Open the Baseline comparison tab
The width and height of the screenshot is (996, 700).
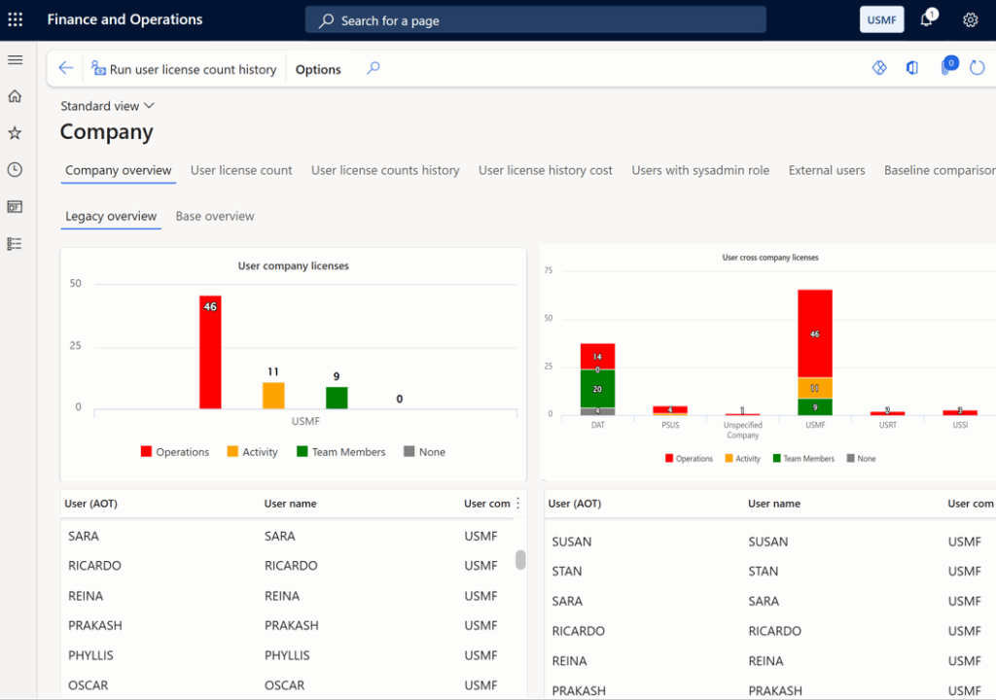pyautogui.click(x=940, y=170)
